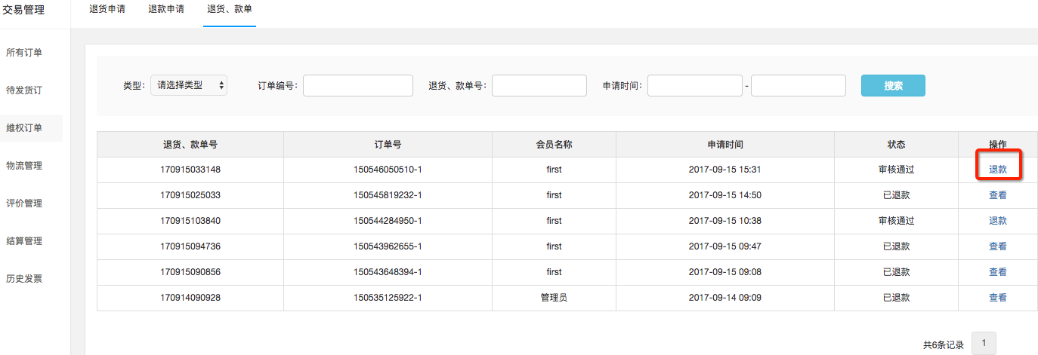Viewport: 1038px width, 355px height.
Task: Focus the 订单编号 input field
Action: click(358, 85)
